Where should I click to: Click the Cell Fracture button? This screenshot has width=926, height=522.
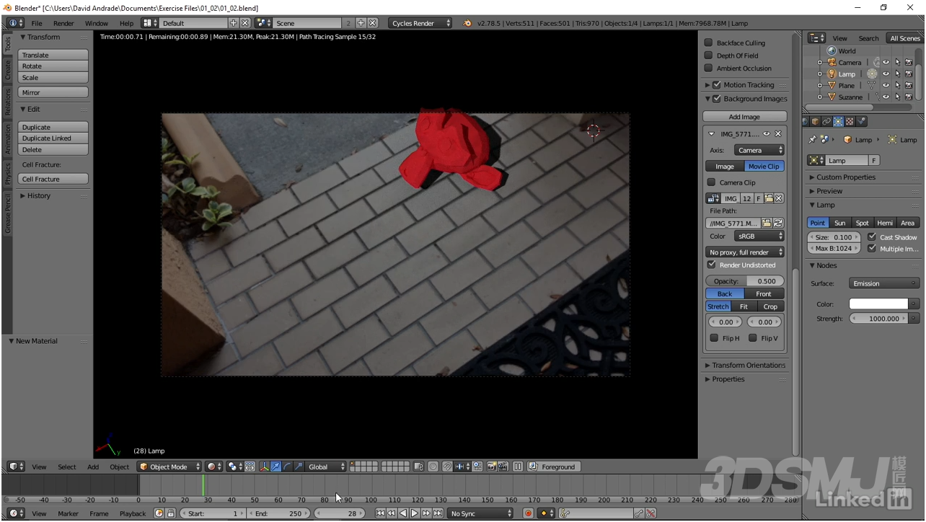(53, 179)
